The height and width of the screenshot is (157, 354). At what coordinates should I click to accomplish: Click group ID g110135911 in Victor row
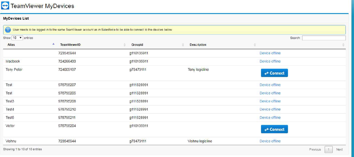139,126
